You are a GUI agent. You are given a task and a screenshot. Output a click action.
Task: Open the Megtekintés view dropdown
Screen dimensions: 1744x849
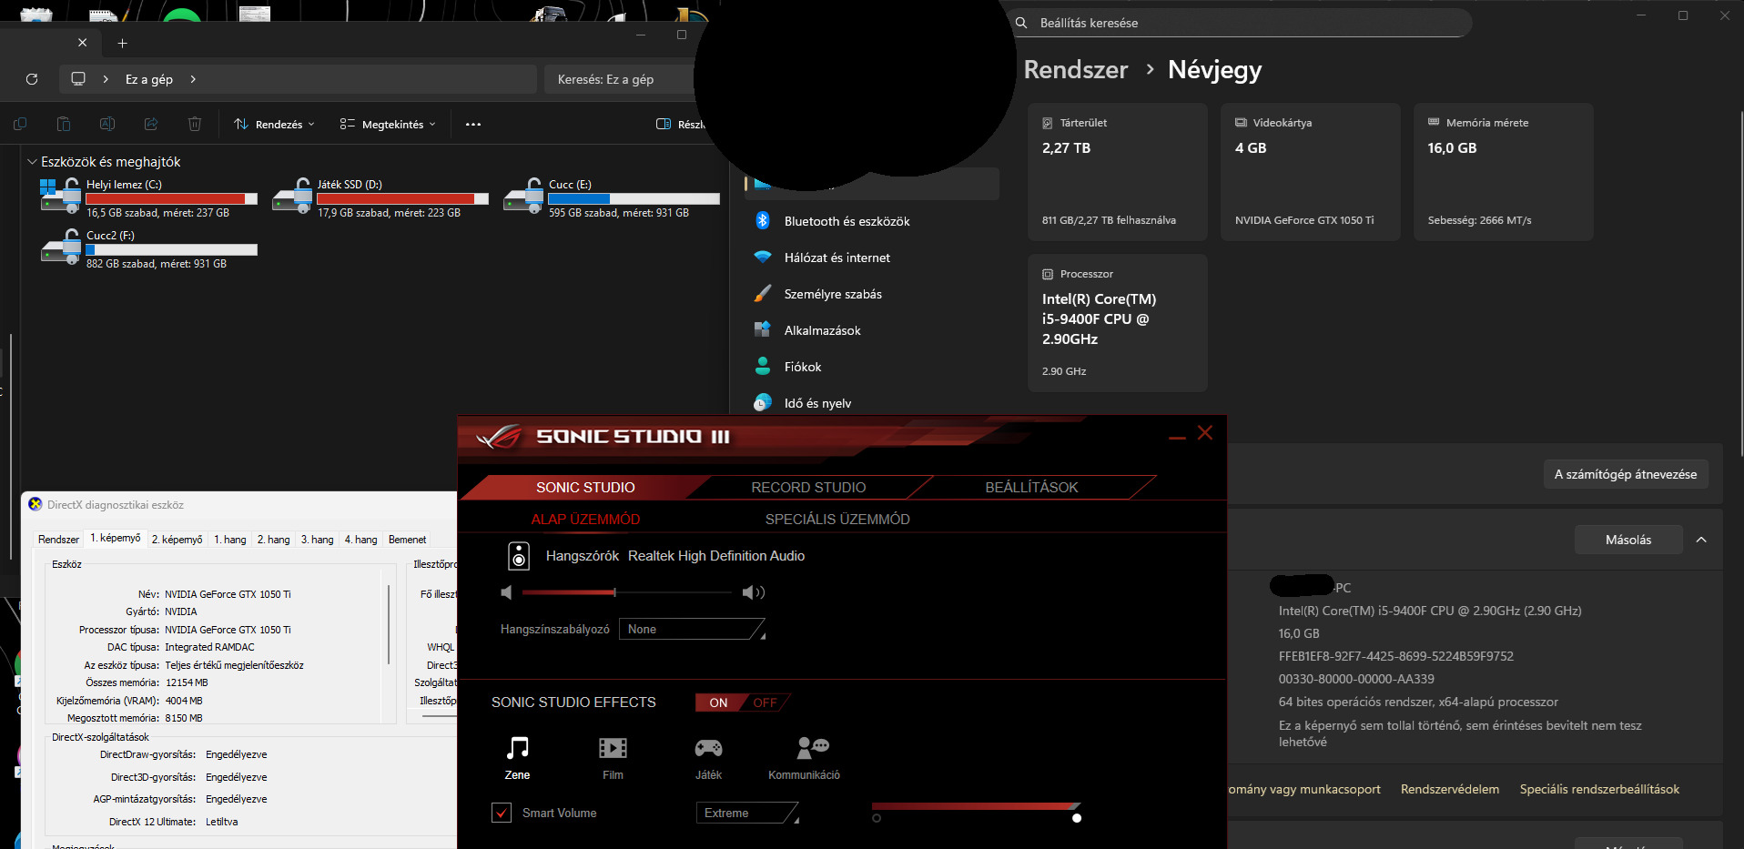(x=388, y=124)
